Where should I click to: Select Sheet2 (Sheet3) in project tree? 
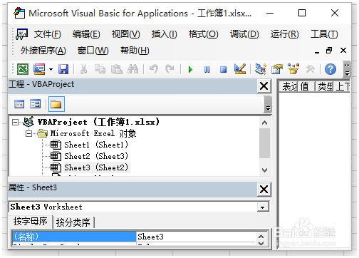[96, 156]
